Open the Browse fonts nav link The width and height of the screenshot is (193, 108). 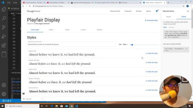pos(115,11)
